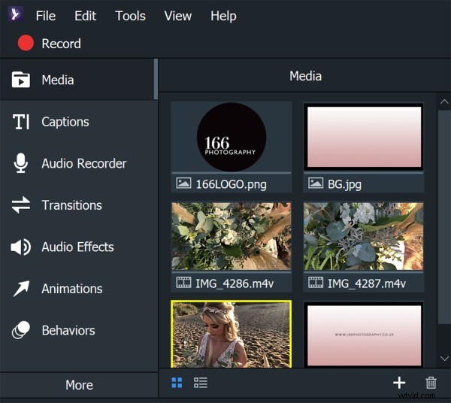Click the Media panel header title
The image size is (451, 403).
pos(305,76)
